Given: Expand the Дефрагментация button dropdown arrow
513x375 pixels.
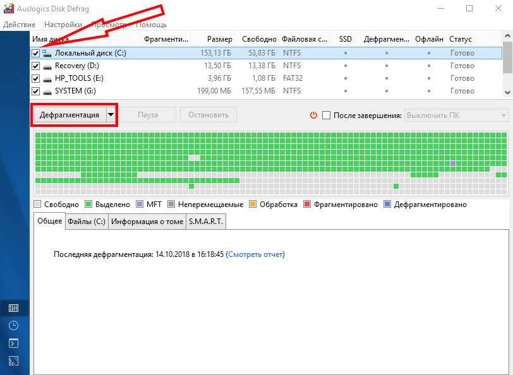Looking at the screenshot, I should click(x=111, y=115).
